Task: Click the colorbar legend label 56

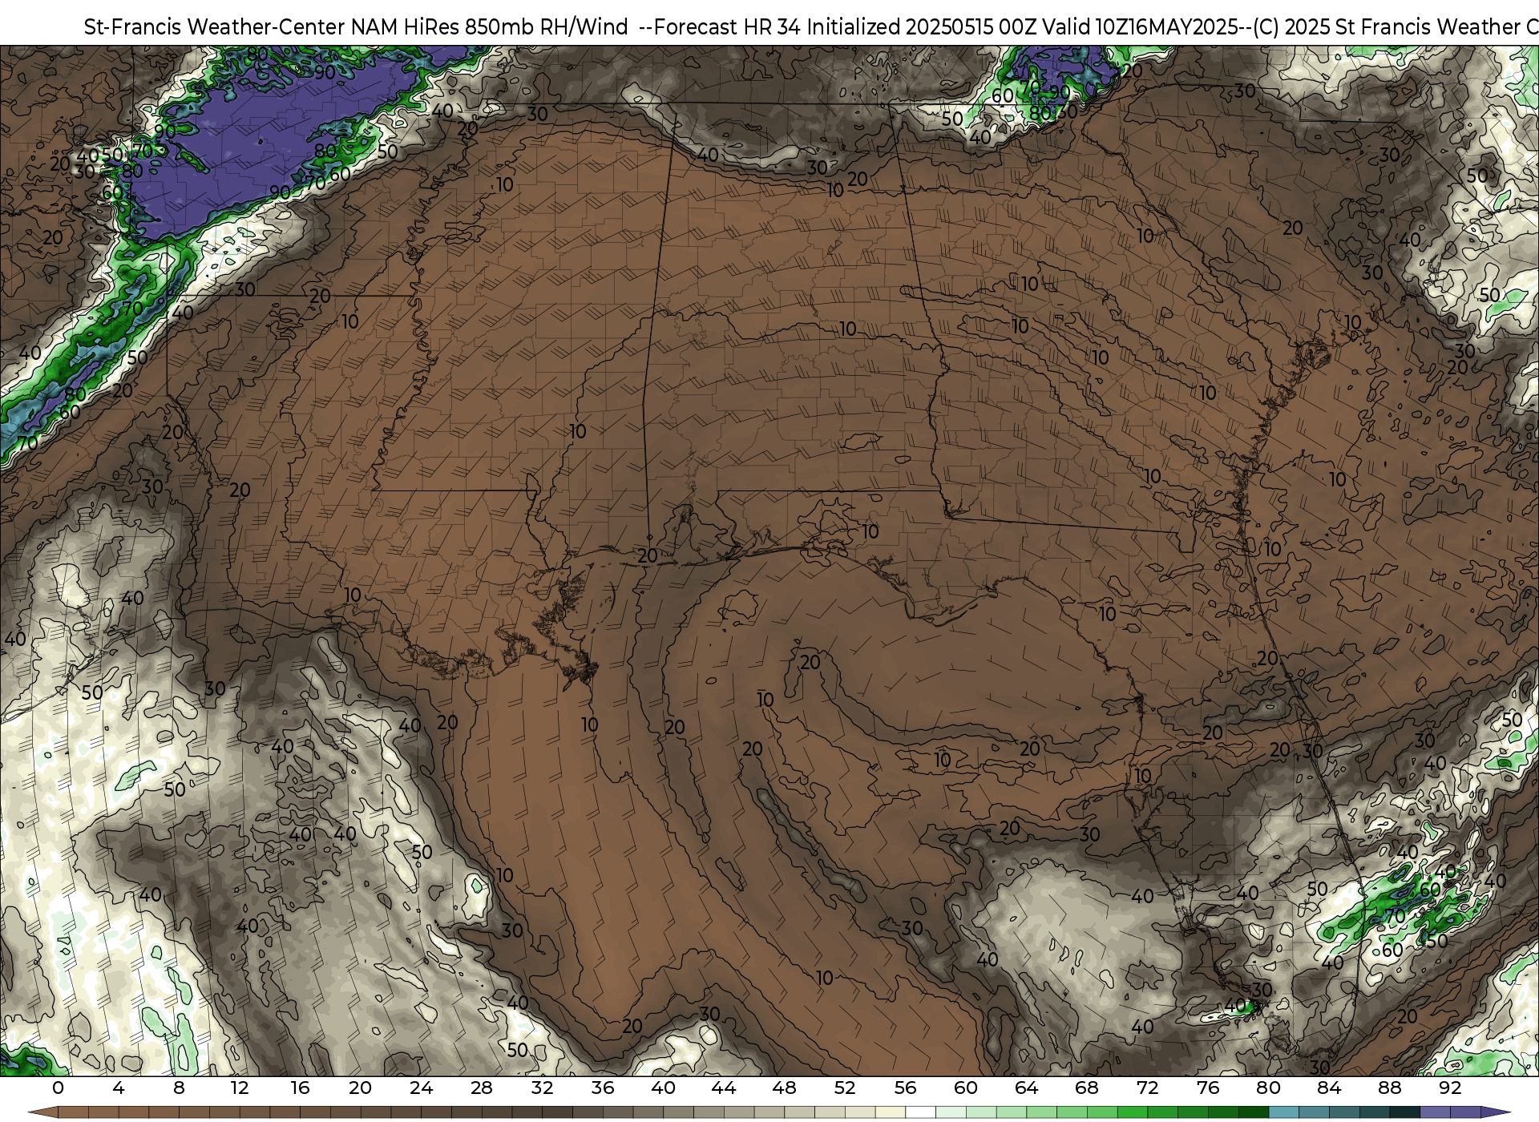Action: pos(905,1088)
